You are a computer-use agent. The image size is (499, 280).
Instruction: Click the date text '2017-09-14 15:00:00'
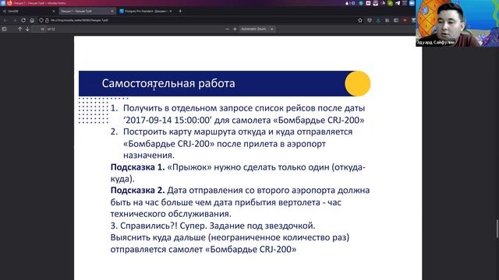click(168, 120)
